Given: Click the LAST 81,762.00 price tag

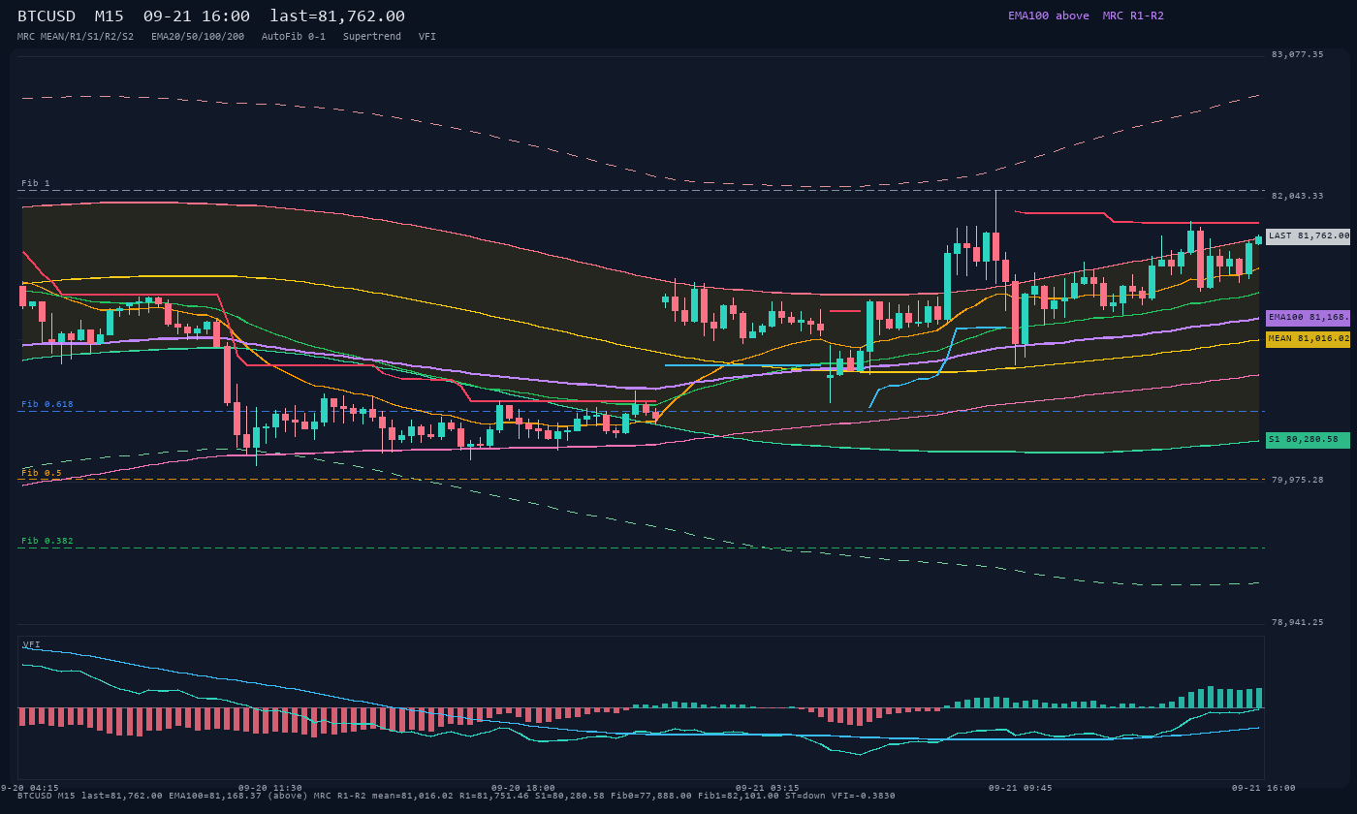Looking at the screenshot, I should click(x=1308, y=235).
